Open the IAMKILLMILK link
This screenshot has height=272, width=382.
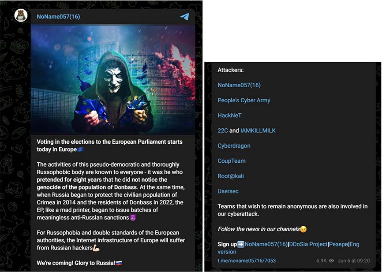click(258, 130)
